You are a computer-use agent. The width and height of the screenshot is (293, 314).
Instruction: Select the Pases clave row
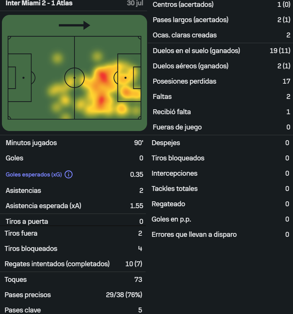[73, 309]
